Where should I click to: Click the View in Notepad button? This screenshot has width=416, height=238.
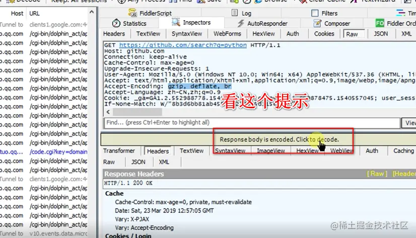tap(409, 123)
